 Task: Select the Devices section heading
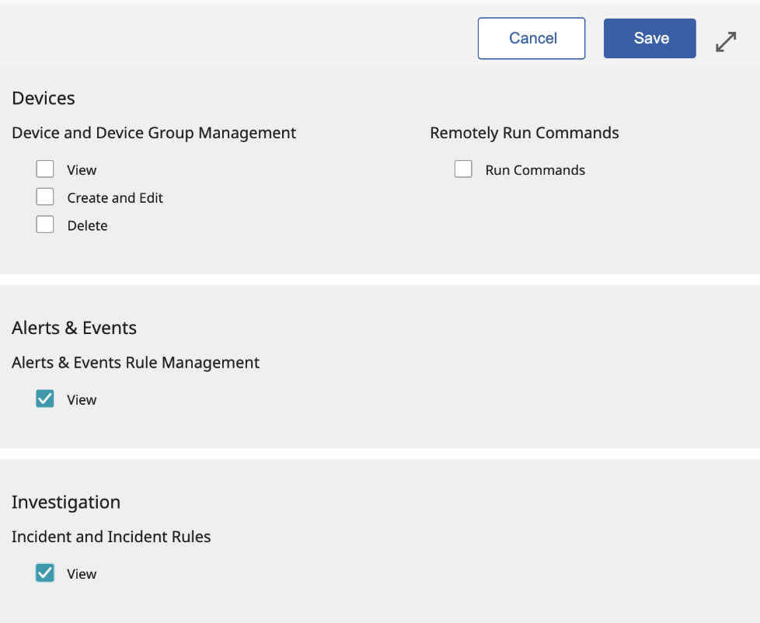(x=44, y=98)
